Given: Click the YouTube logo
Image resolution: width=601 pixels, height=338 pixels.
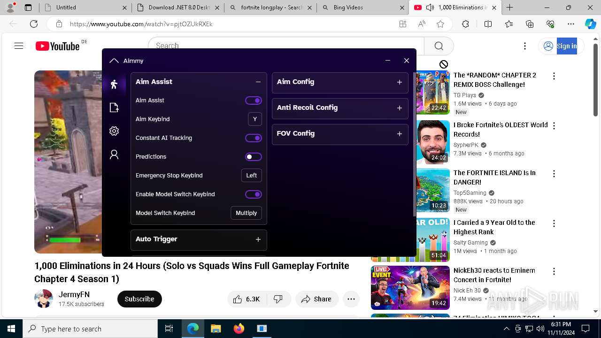Looking at the screenshot, I should pos(58,46).
